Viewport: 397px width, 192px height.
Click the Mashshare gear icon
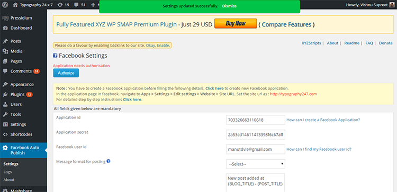5,190
